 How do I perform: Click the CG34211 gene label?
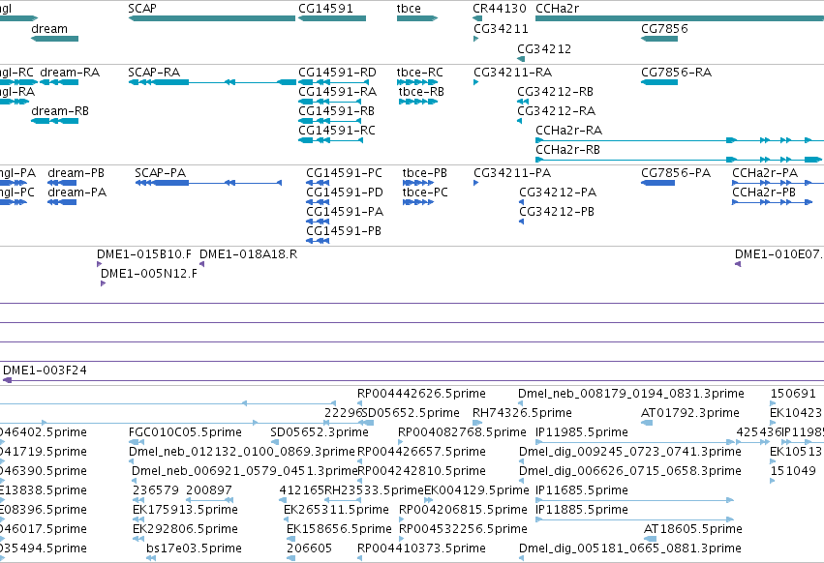[x=501, y=29]
